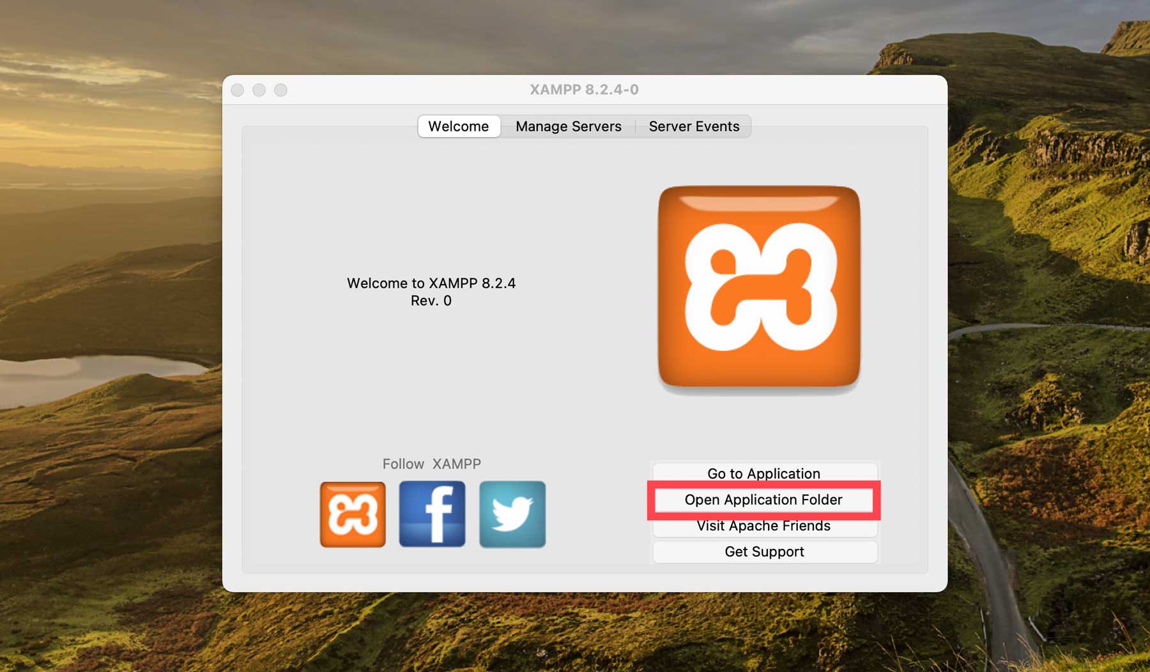The width and height of the screenshot is (1150, 672).
Task: Minimize the XAMPP window
Action: (x=259, y=90)
